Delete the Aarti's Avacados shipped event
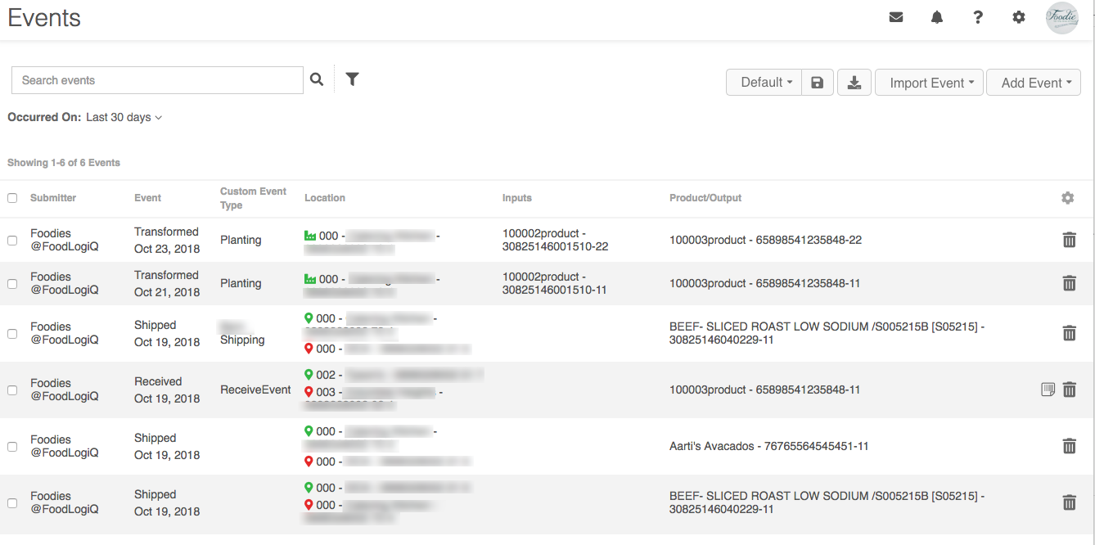Screen dimensions: 1095x545 click(x=1069, y=446)
